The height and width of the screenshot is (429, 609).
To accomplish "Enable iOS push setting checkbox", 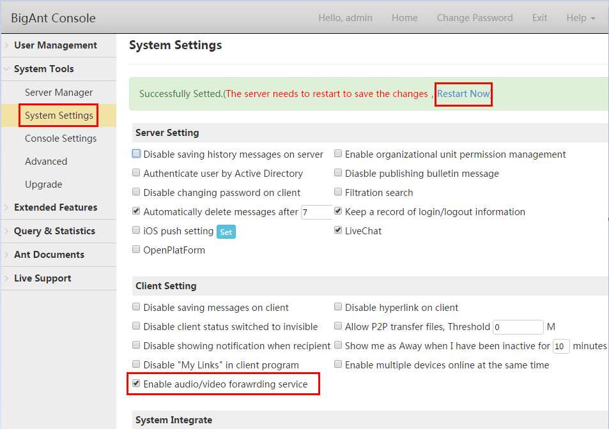I will pos(136,230).
